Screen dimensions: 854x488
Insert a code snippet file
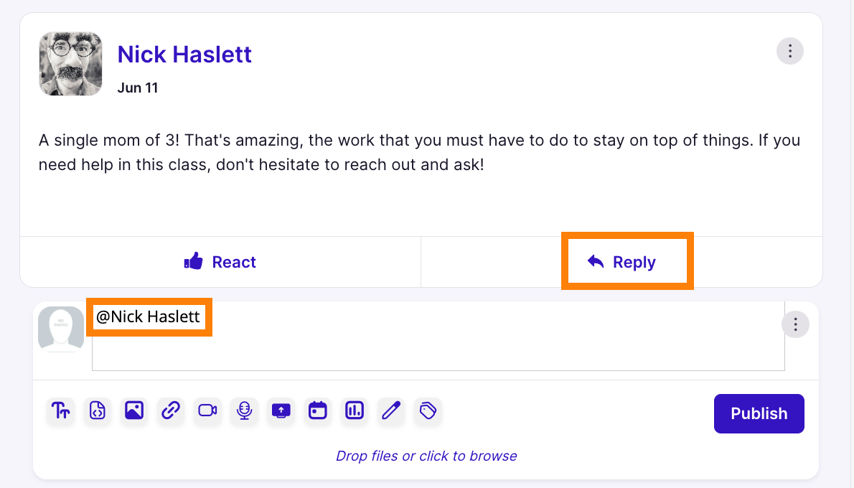[x=98, y=410]
